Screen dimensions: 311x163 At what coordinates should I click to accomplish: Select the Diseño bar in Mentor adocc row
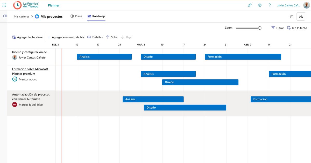tap(200, 82)
